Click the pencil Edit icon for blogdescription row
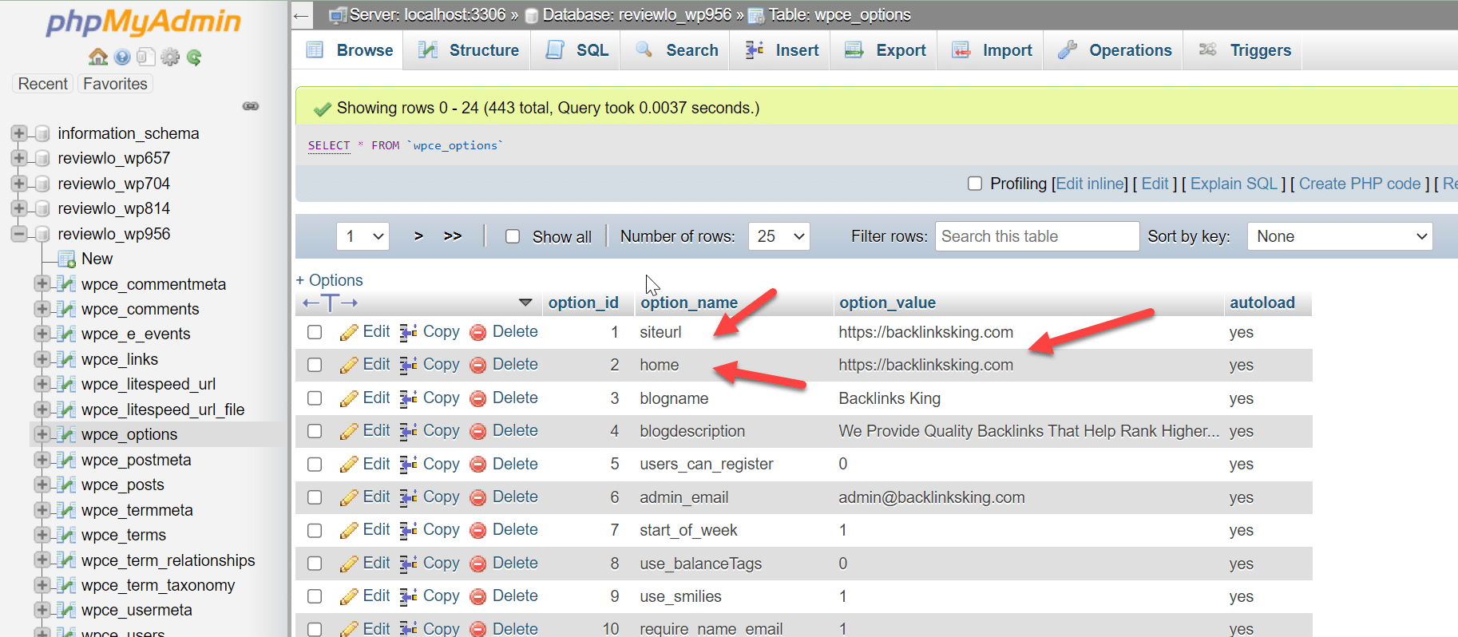 pos(349,431)
